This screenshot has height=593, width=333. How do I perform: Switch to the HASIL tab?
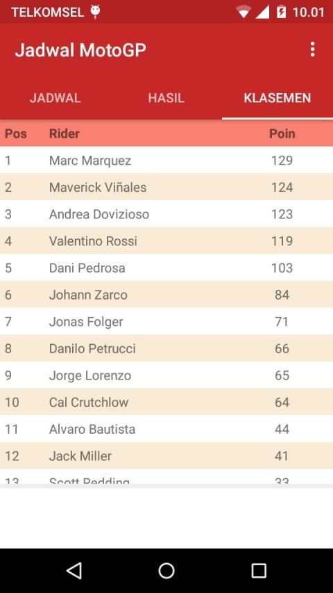(x=166, y=98)
